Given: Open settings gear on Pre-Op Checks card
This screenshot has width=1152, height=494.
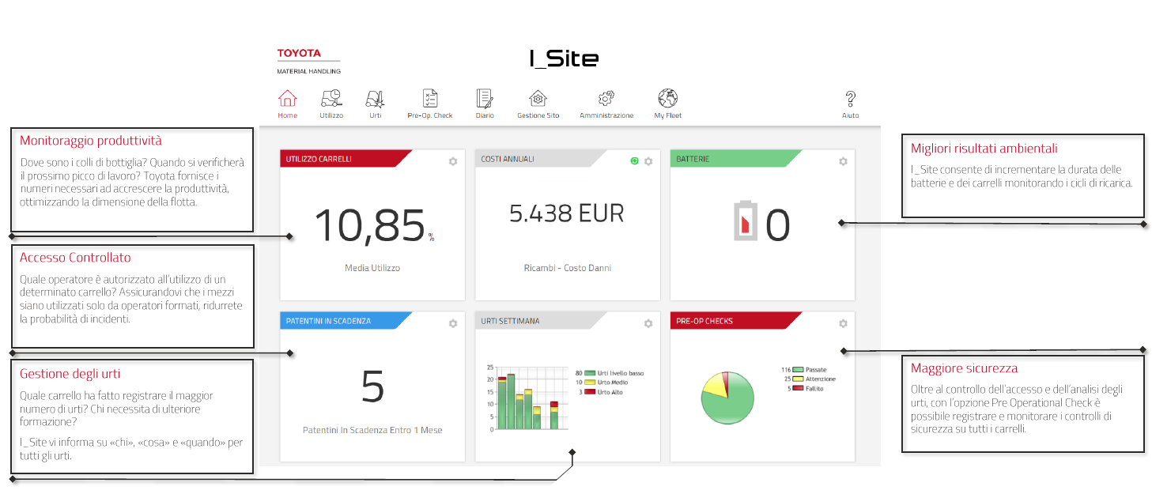Looking at the screenshot, I should [843, 323].
